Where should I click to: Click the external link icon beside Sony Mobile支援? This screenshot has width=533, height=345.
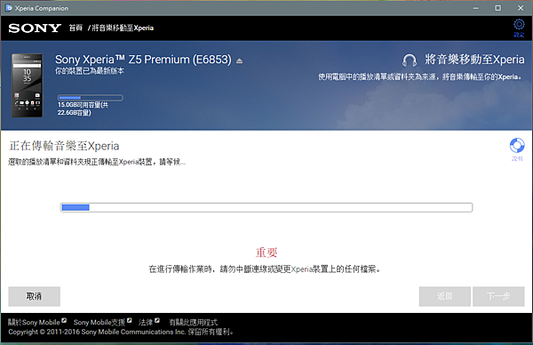129,320
